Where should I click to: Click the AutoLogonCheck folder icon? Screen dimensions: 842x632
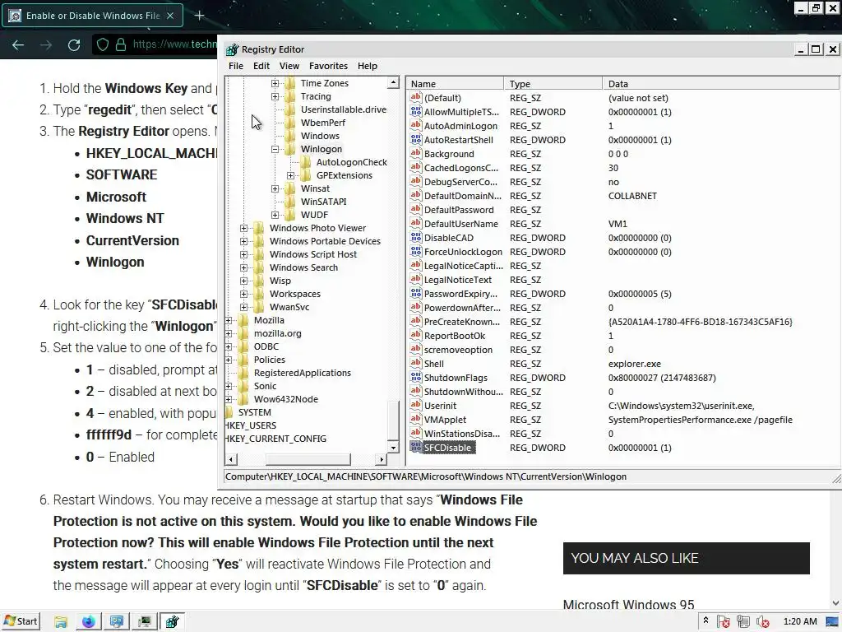(x=306, y=162)
